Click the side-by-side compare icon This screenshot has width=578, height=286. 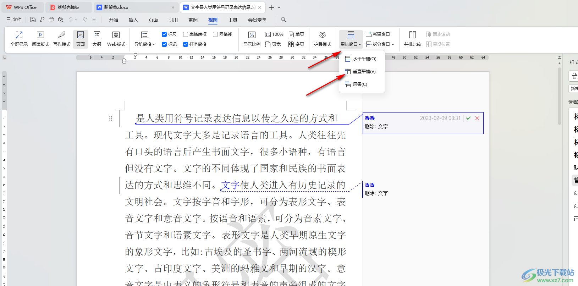(412, 39)
